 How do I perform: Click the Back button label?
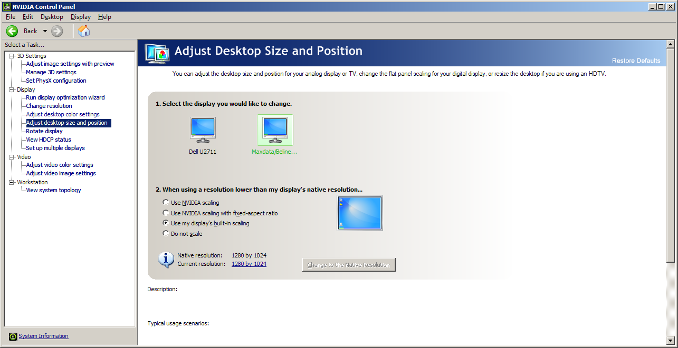[31, 31]
